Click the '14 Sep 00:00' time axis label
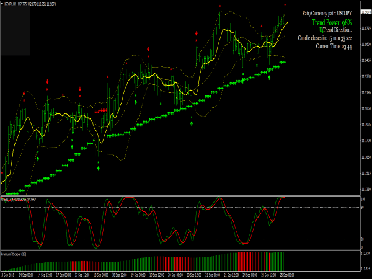Screen dimensions: 372x279 pyautogui.click(x=26, y=275)
